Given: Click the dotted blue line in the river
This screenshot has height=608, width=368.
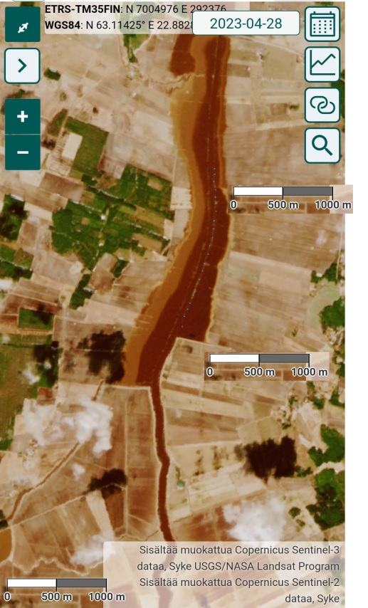Looking at the screenshot, I should (x=201, y=248).
